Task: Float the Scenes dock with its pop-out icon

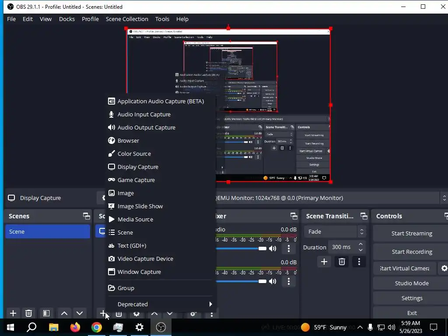Action: click(x=86, y=216)
